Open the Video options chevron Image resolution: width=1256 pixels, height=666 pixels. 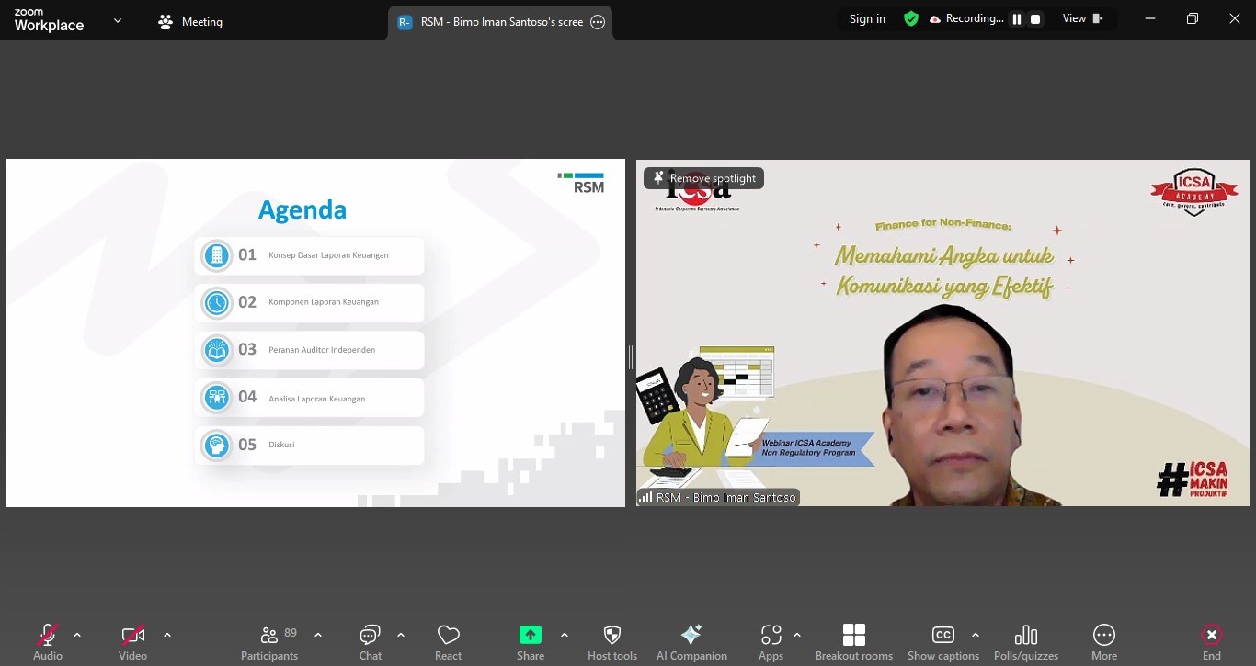click(167, 634)
